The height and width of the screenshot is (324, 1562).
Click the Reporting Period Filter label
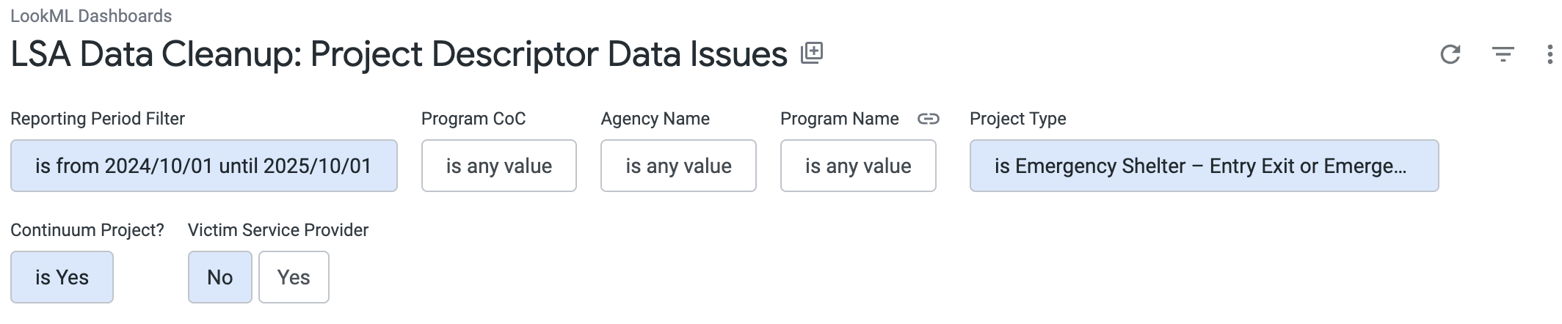click(98, 119)
